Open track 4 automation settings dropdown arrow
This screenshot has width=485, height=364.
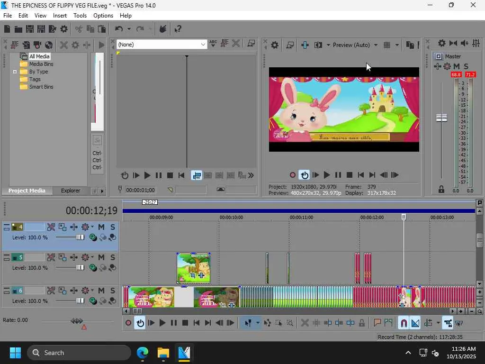[92, 227]
